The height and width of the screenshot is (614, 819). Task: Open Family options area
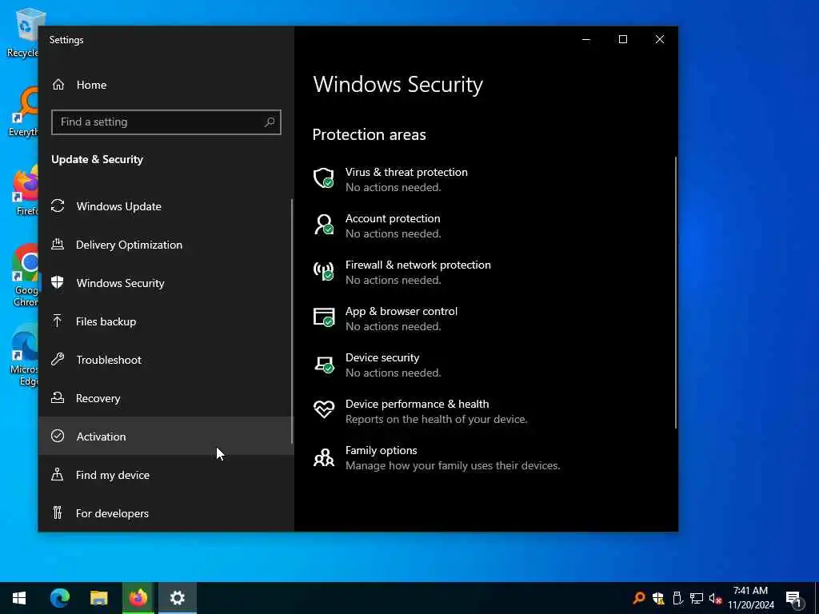(x=437, y=457)
